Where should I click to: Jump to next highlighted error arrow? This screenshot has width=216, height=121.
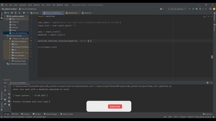click(211, 16)
